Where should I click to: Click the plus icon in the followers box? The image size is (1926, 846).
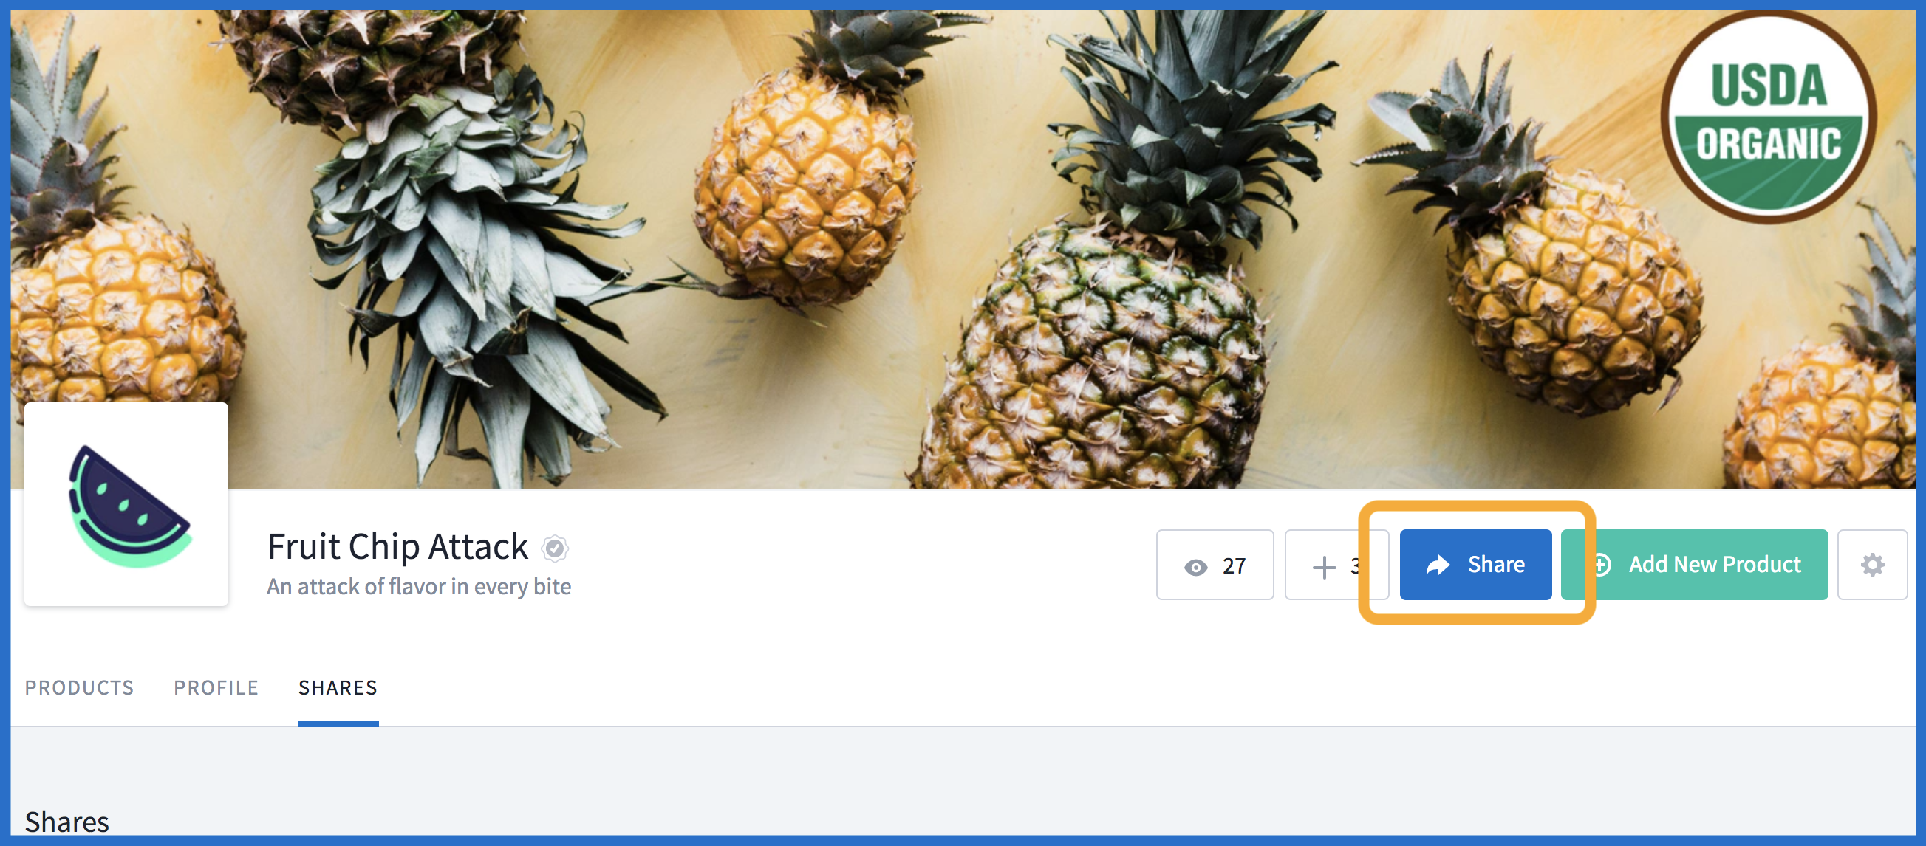click(1323, 566)
